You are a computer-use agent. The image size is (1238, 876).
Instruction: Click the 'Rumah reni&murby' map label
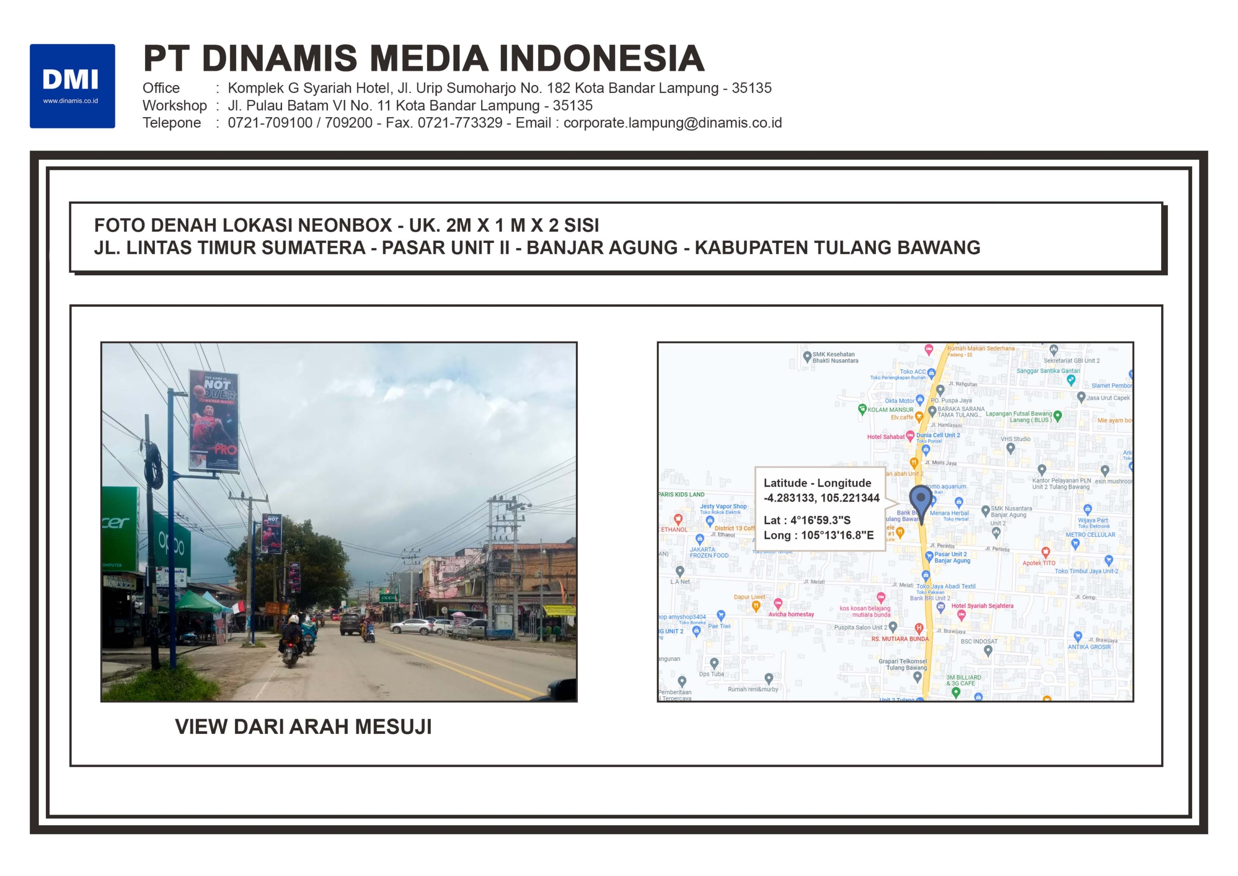coord(753,689)
